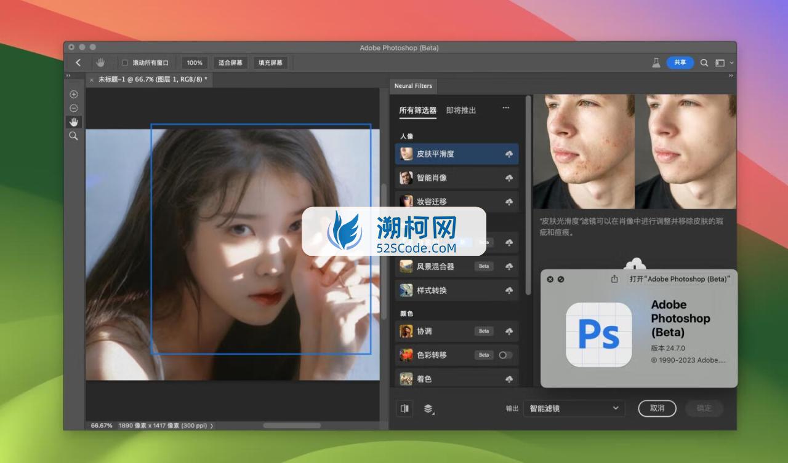The width and height of the screenshot is (788, 463).
Task: Select the 着色 filter row
Action: [x=457, y=378]
